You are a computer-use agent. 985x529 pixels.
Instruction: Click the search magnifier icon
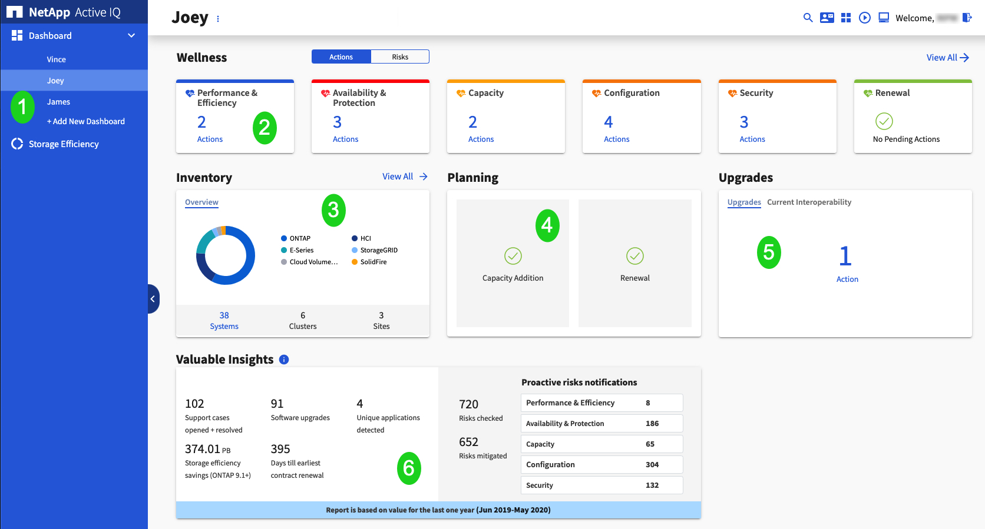coord(808,18)
